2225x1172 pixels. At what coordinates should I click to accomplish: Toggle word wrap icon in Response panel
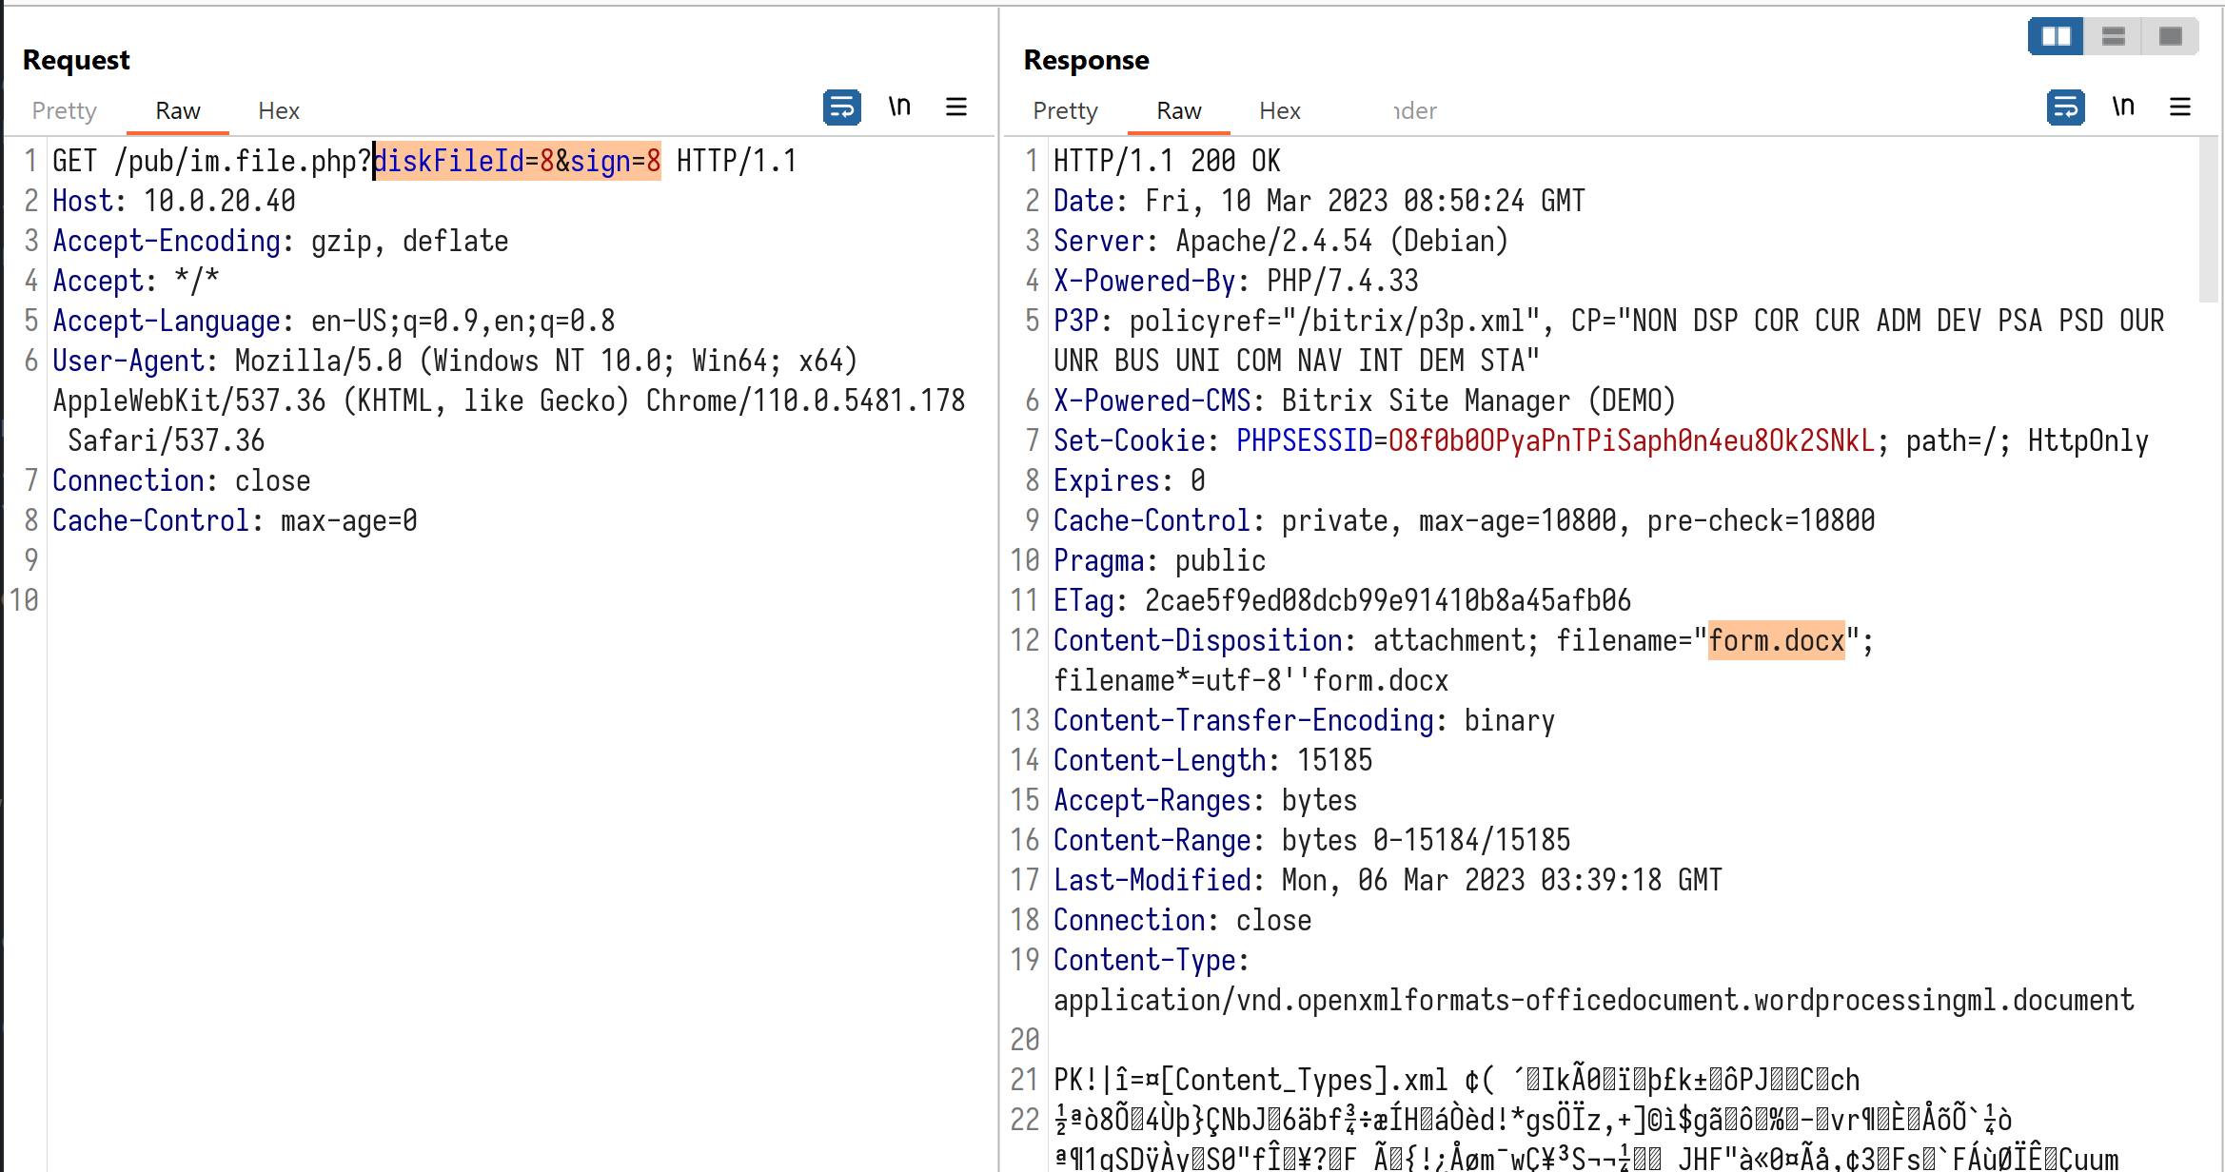(x=2065, y=107)
